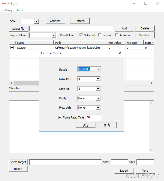Click the More button
Screen dimensions: 164x181
coord(145,171)
